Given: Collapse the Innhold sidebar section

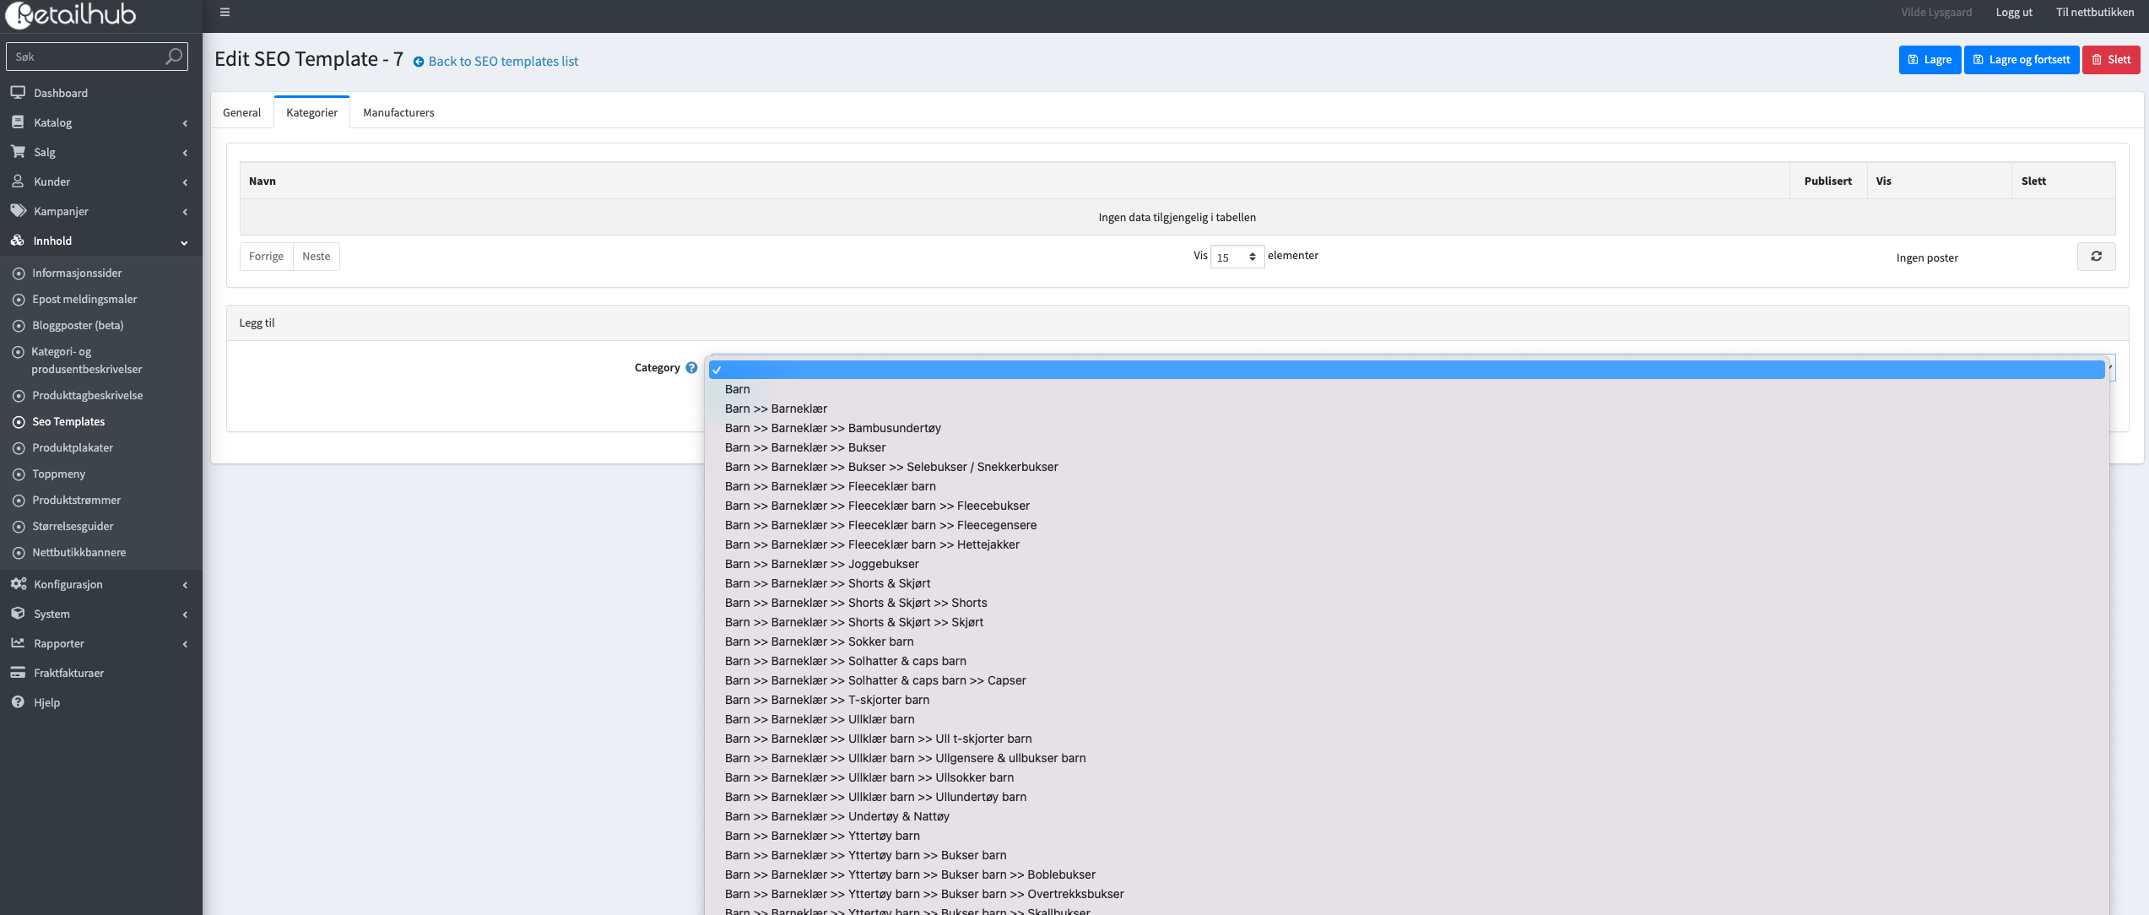Looking at the screenshot, I should point(52,241).
